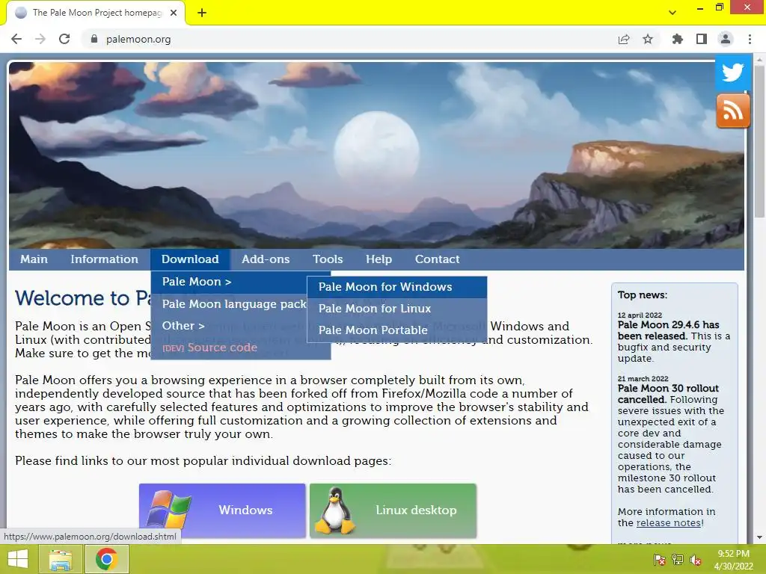This screenshot has height=574, width=766.
Task: Open the orange RSS feed icon
Action: pyautogui.click(x=733, y=111)
